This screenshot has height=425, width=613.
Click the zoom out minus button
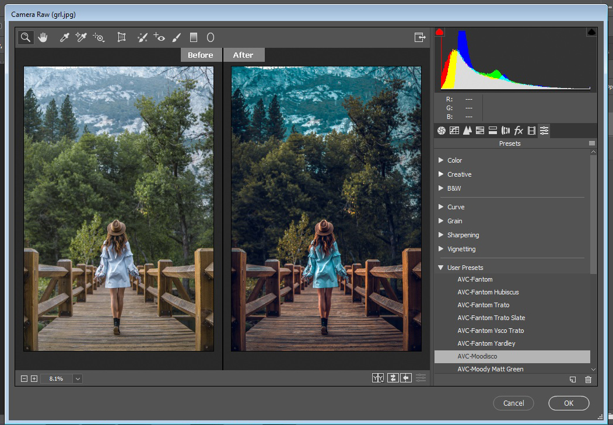point(24,378)
